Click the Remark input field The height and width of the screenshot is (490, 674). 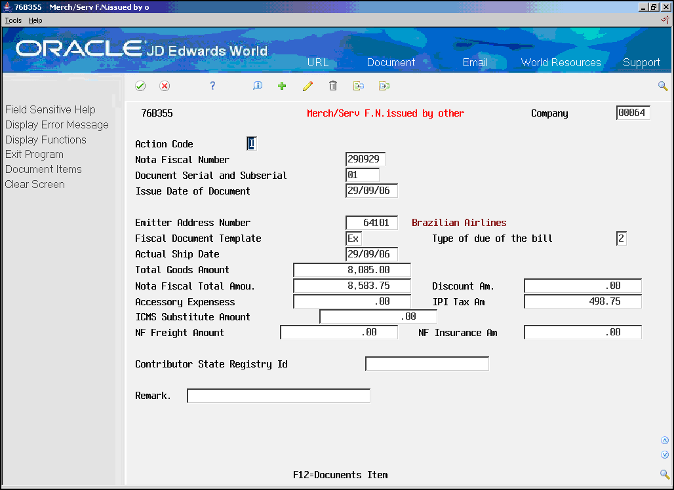point(279,396)
